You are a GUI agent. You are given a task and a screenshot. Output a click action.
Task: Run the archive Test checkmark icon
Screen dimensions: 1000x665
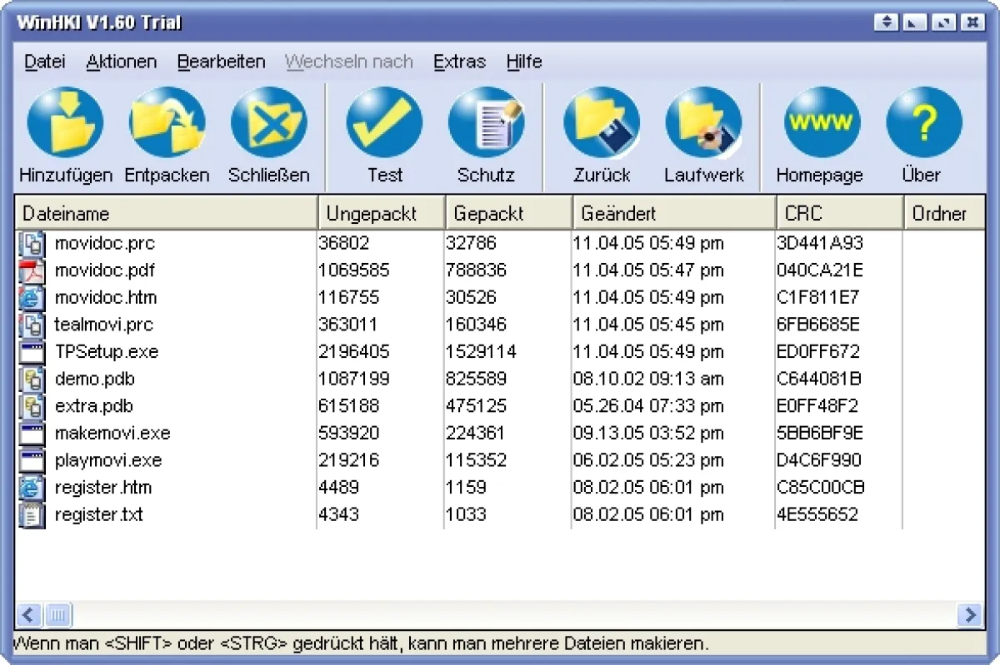pyautogui.click(x=384, y=125)
